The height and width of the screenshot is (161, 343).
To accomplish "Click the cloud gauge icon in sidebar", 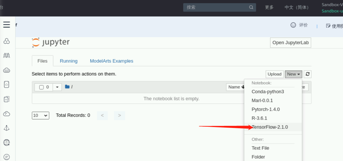I will click(7, 113).
